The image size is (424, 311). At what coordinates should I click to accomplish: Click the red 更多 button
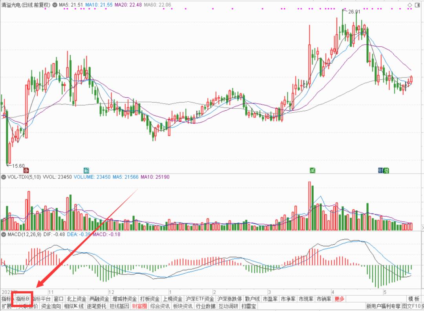point(339,299)
